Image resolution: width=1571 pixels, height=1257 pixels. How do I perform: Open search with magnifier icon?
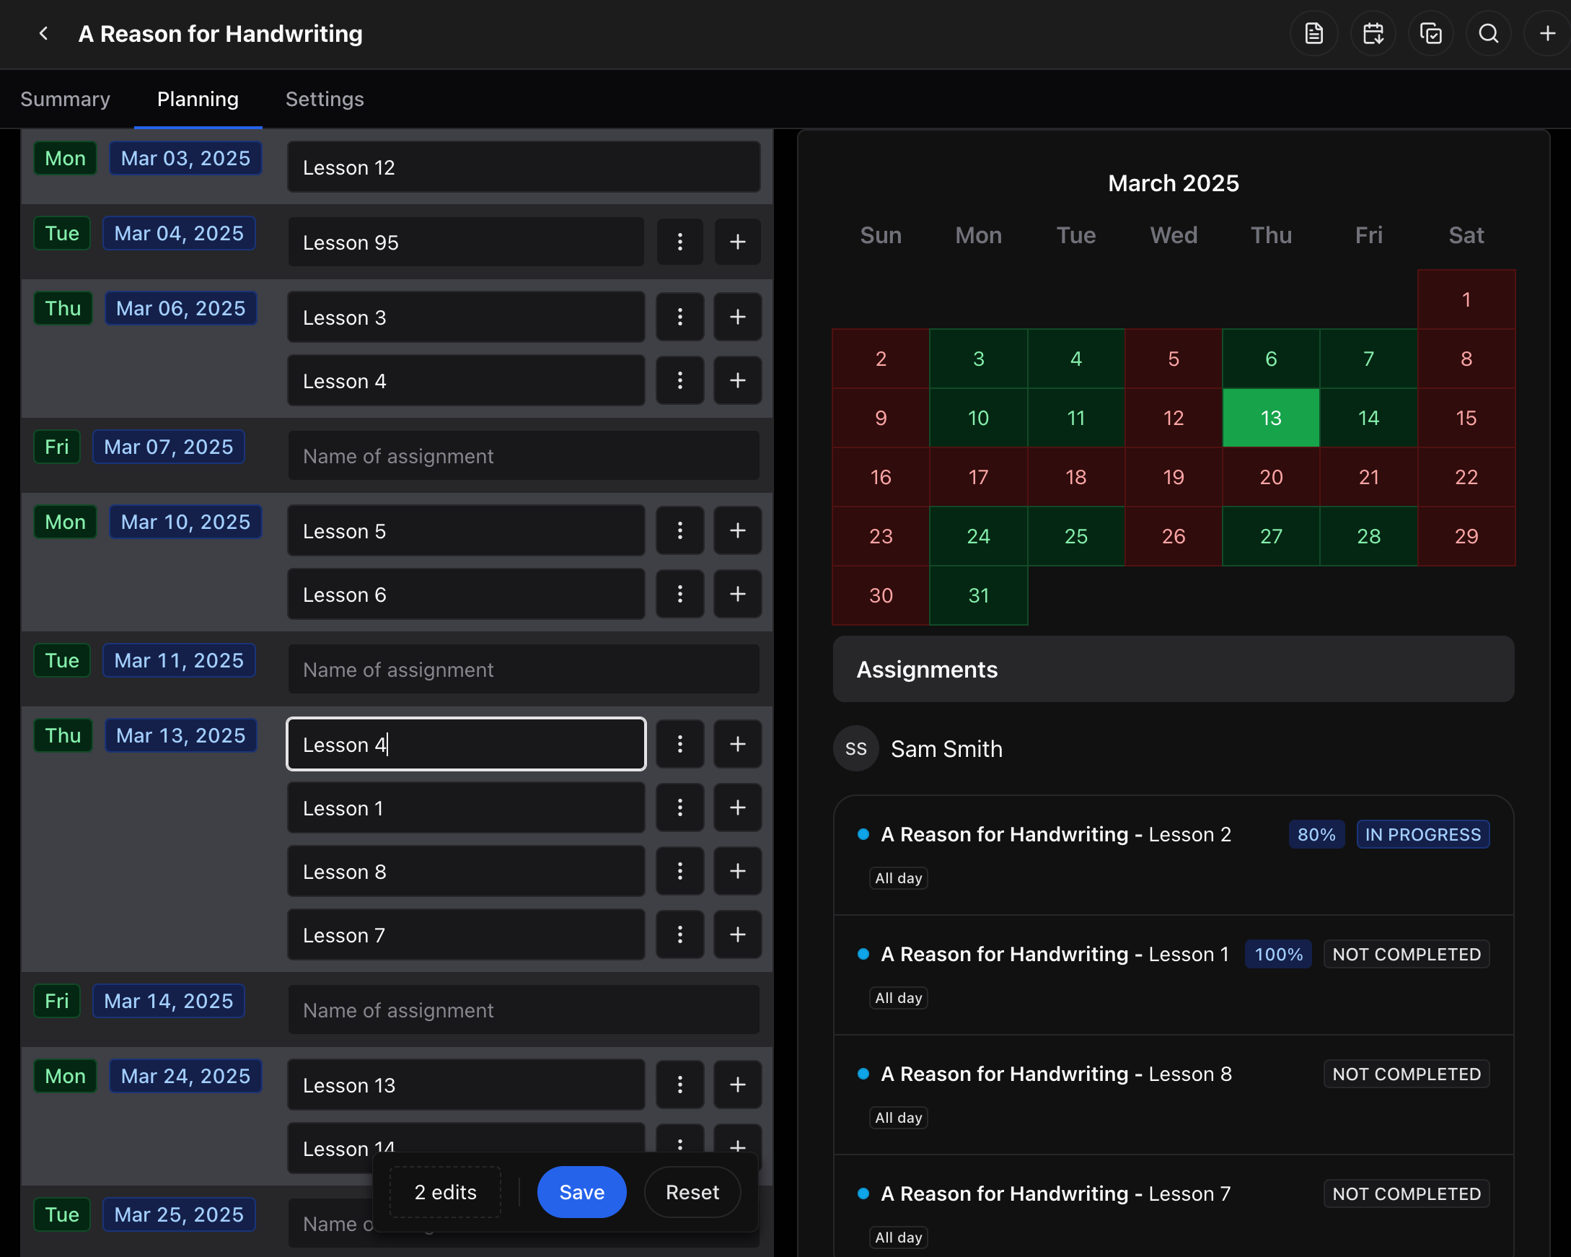point(1488,33)
